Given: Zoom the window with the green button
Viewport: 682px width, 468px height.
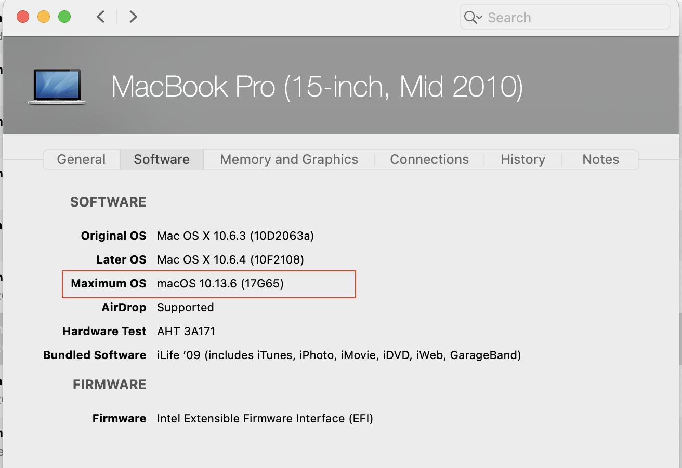Looking at the screenshot, I should coord(64,17).
